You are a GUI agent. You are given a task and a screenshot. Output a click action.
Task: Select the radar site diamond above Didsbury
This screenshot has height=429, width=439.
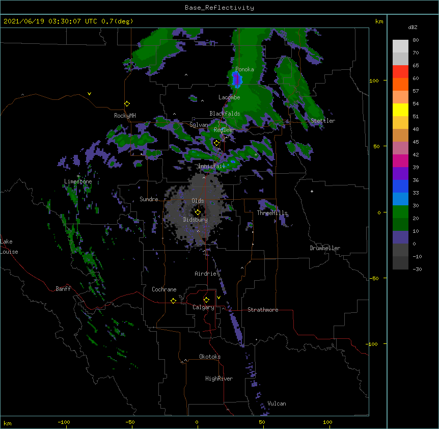(x=198, y=212)
